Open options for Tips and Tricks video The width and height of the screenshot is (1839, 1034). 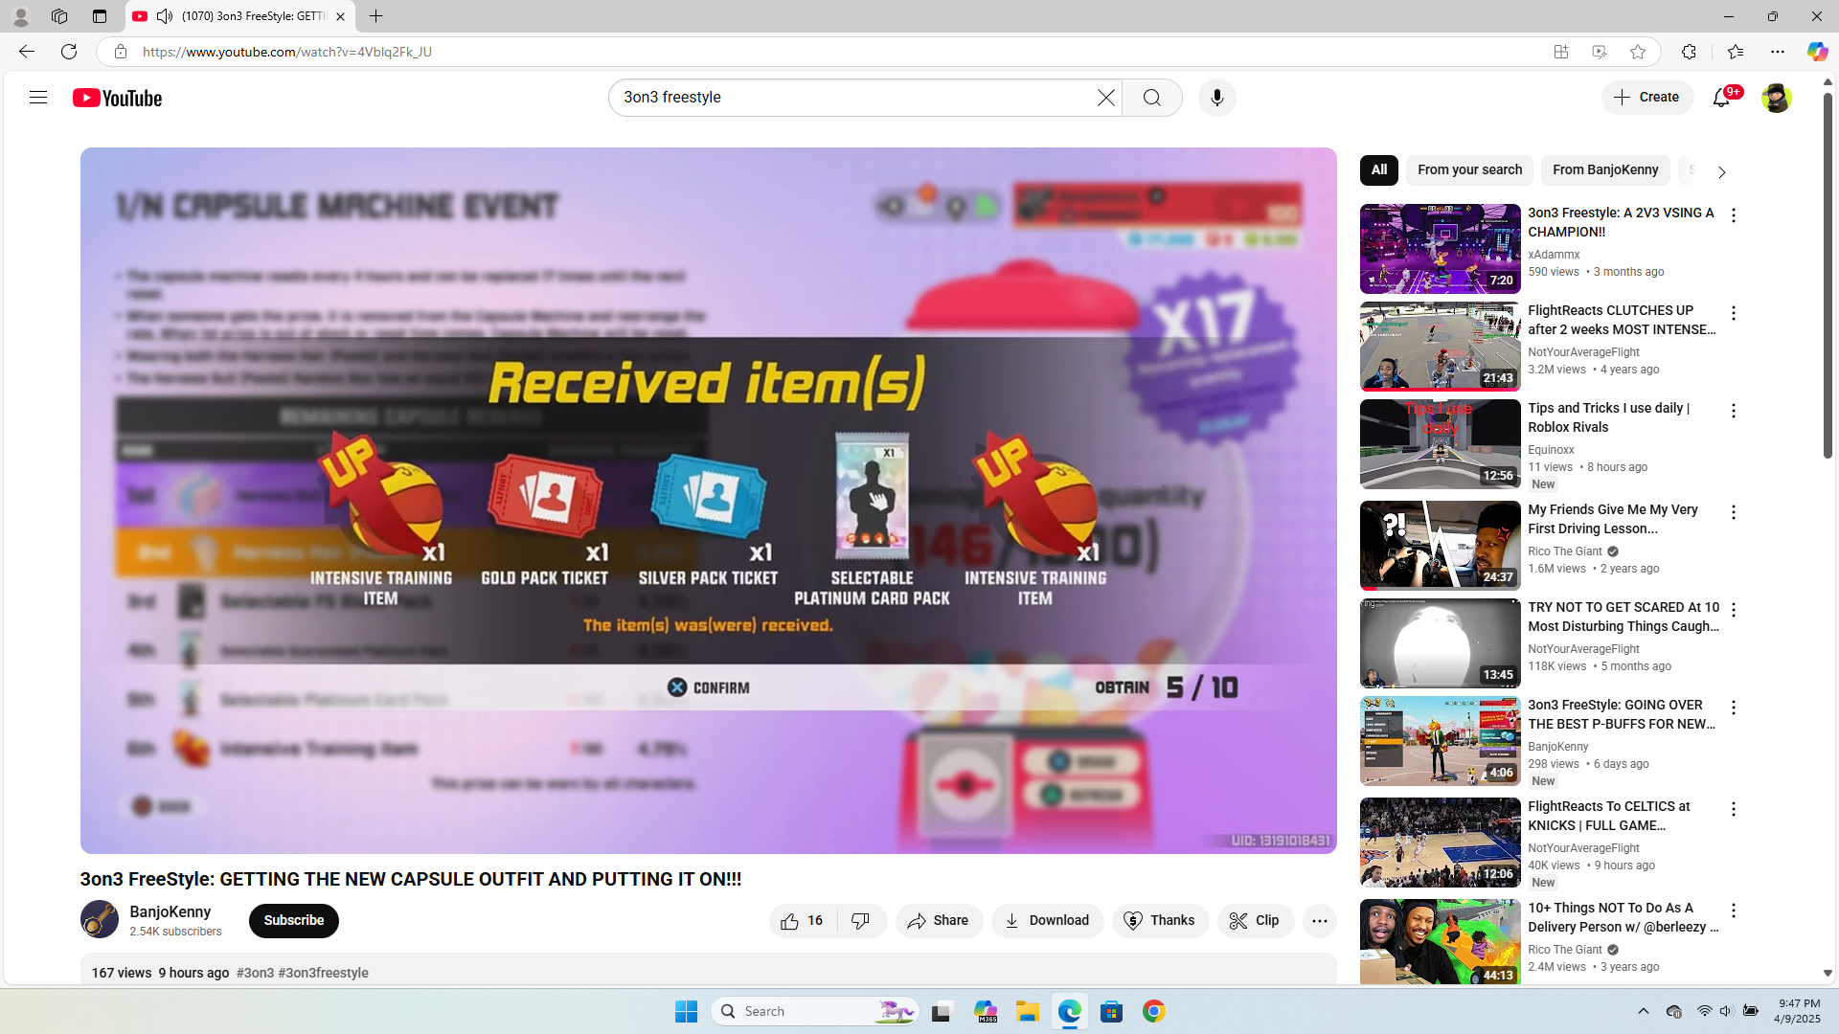click(1733, 411)
